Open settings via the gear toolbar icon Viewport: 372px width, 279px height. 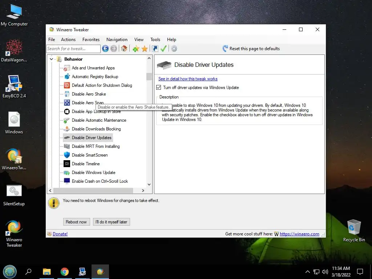(x=174, y=49)
